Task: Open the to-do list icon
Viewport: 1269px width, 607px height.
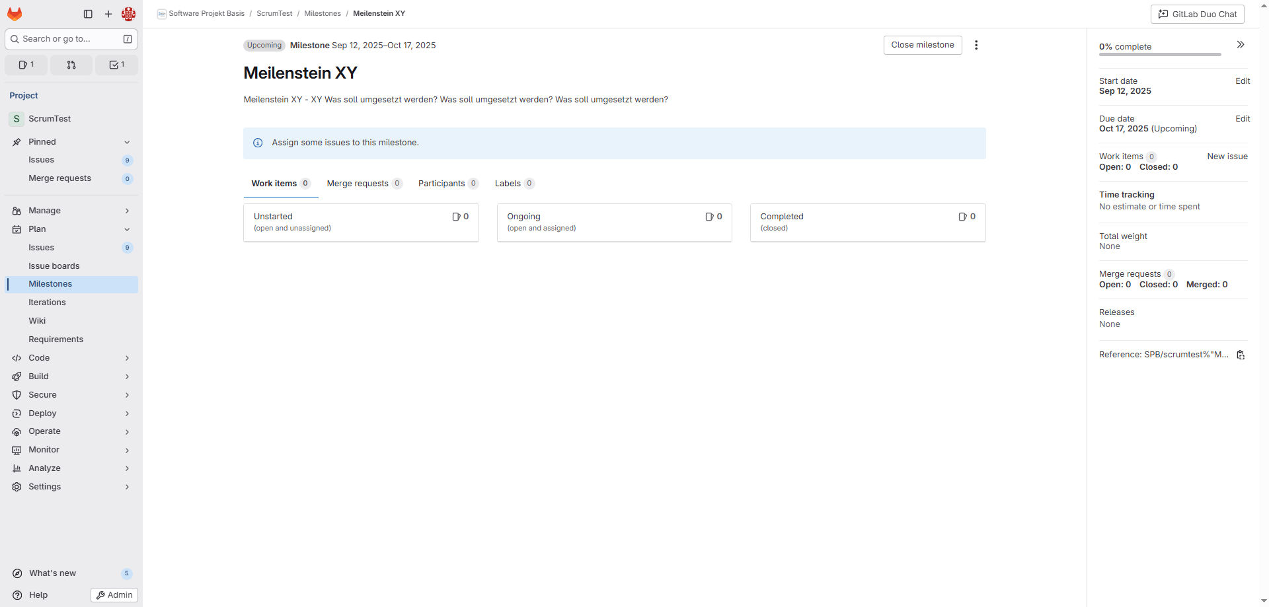Action: pos(116,65)
